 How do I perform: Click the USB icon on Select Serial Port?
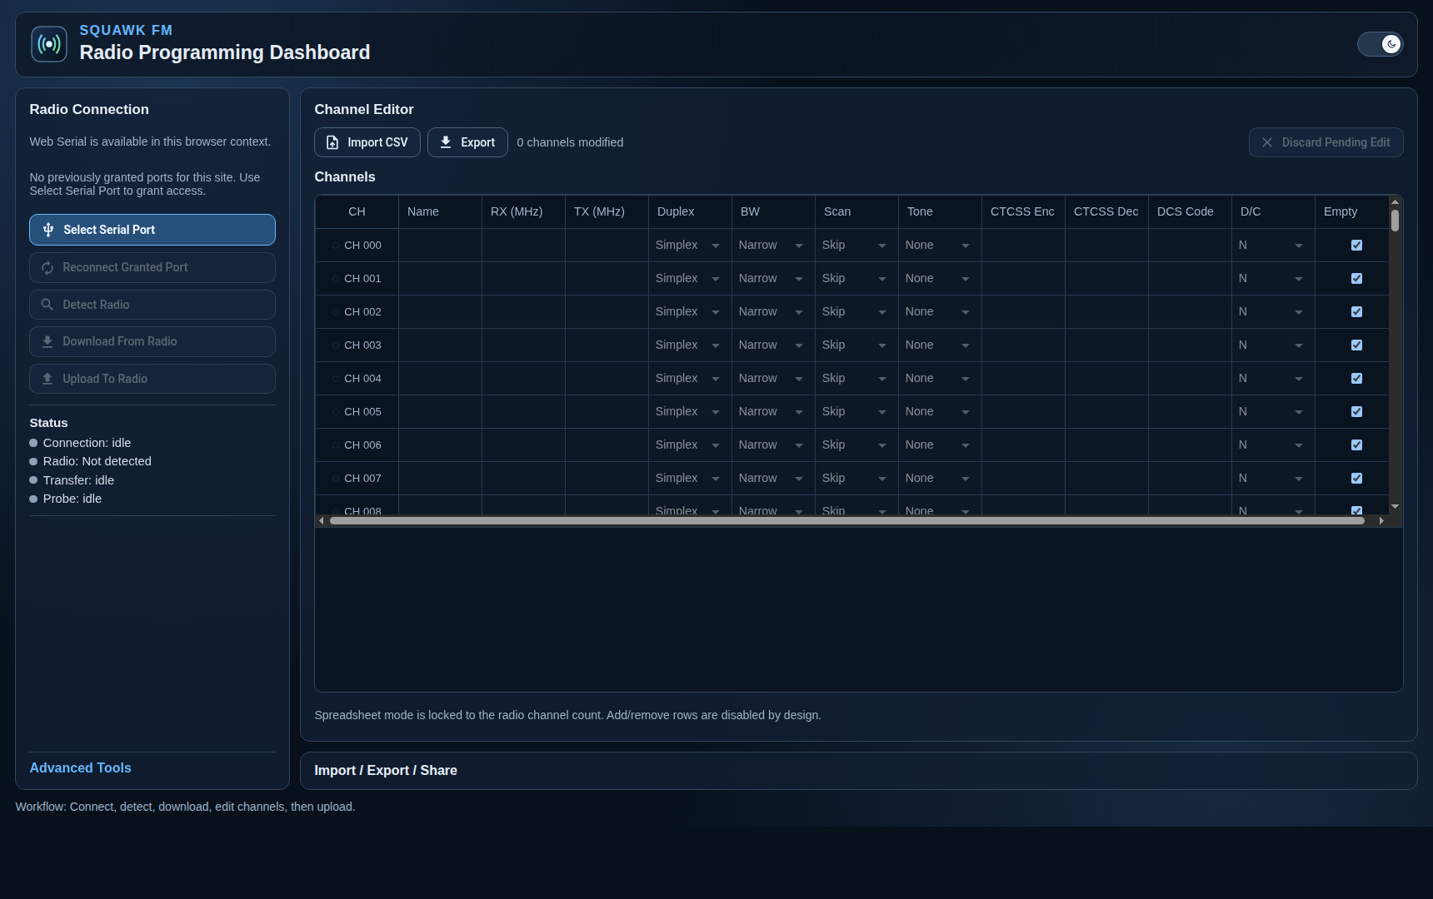click(48, 230)
